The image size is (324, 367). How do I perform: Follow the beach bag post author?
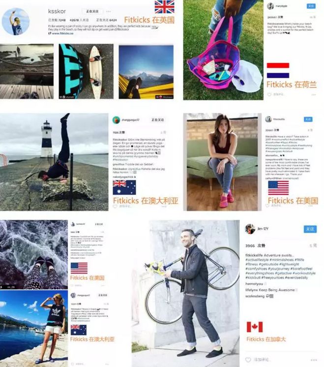click(x=311, y=6)
